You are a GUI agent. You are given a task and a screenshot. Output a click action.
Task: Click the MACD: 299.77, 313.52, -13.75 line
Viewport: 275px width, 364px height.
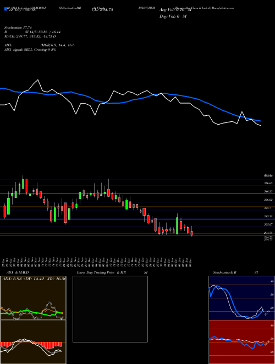[x=30, y=36]
